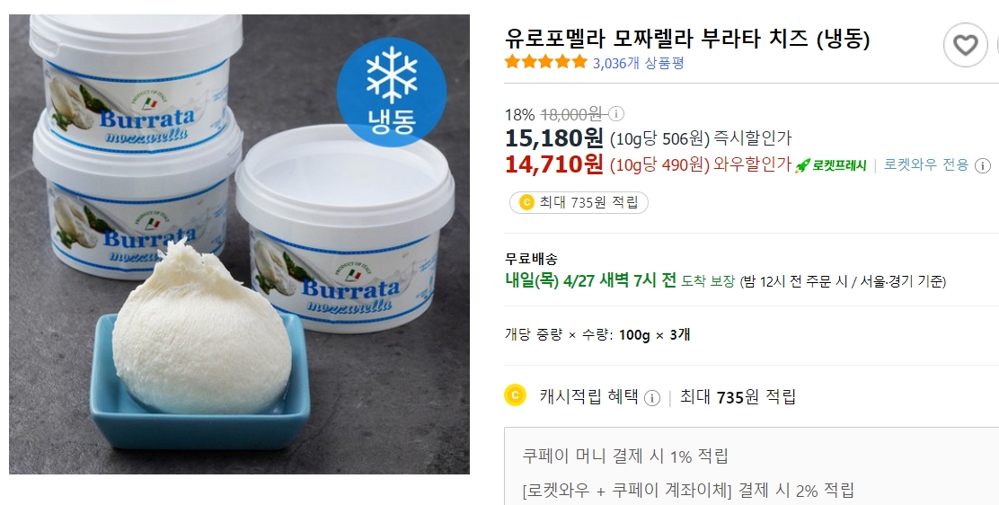Click the 최대 735원 적립 pill button
The width and height of the screenshot is (999, 505).
click(x=579, y=203)
